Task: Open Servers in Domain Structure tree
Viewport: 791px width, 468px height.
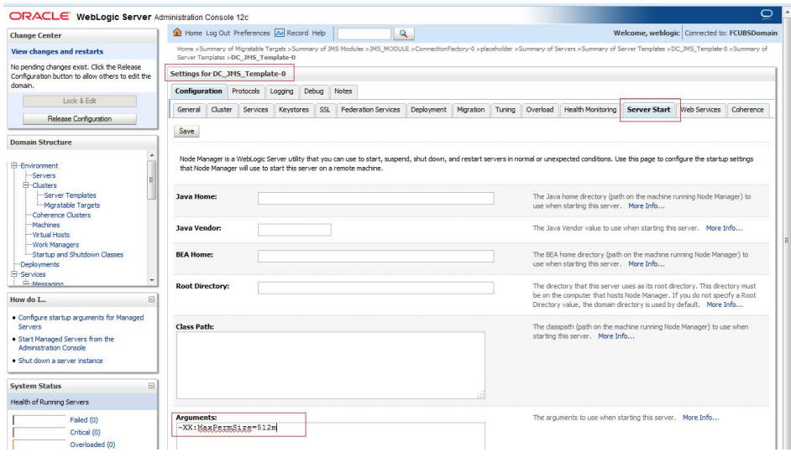Action: coord(44,175)
